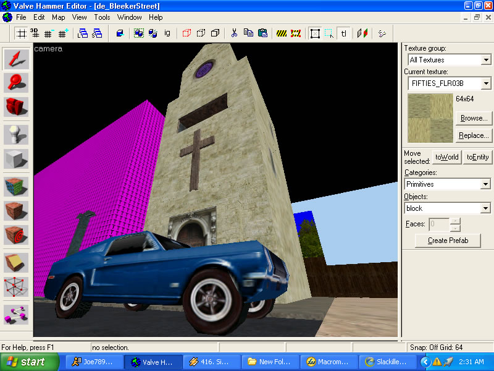Expand the Texture group dropdown

[486, 60]
